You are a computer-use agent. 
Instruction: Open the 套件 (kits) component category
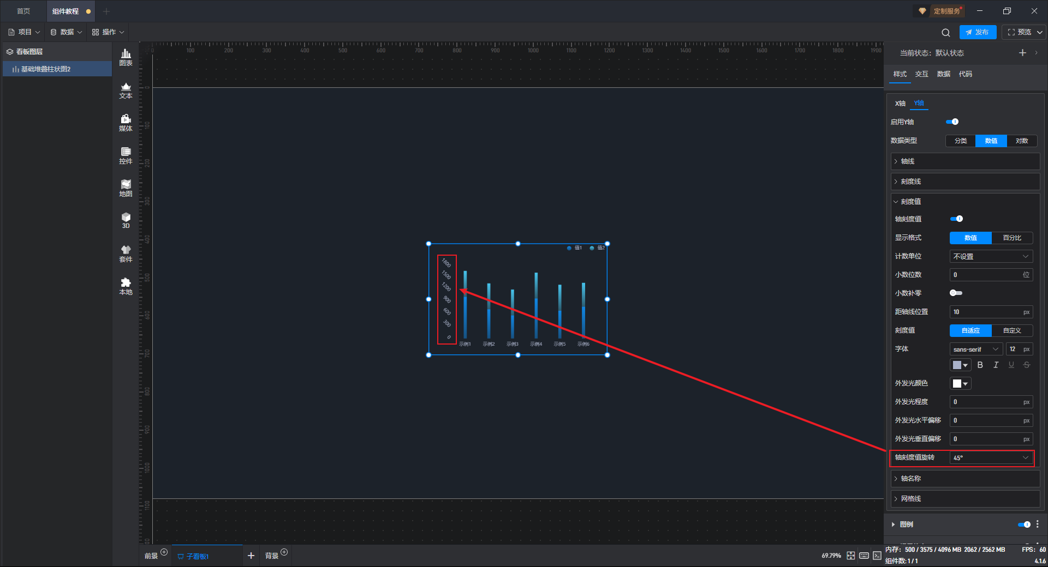[x=126, y=254]
